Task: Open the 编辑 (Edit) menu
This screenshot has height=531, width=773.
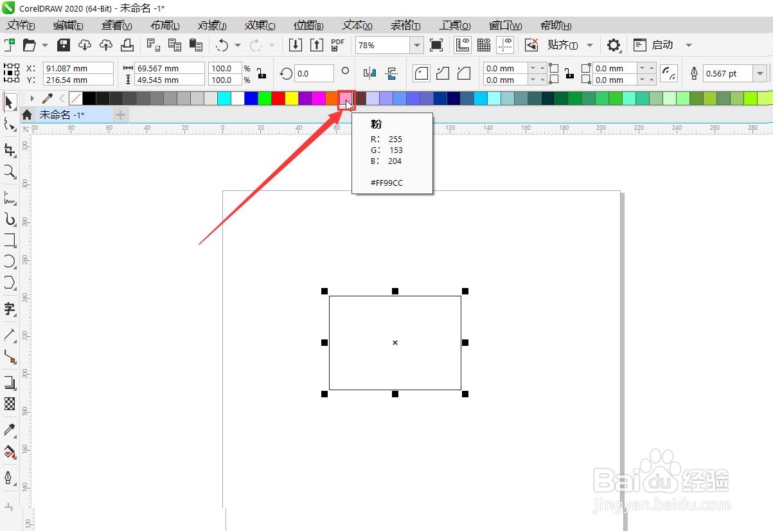Action: pos(68,26)
